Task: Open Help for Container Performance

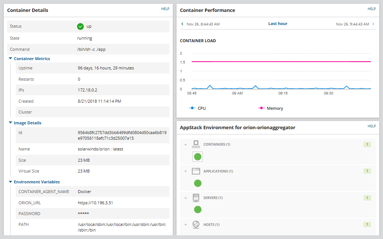Action: click(x=371, y=9)
